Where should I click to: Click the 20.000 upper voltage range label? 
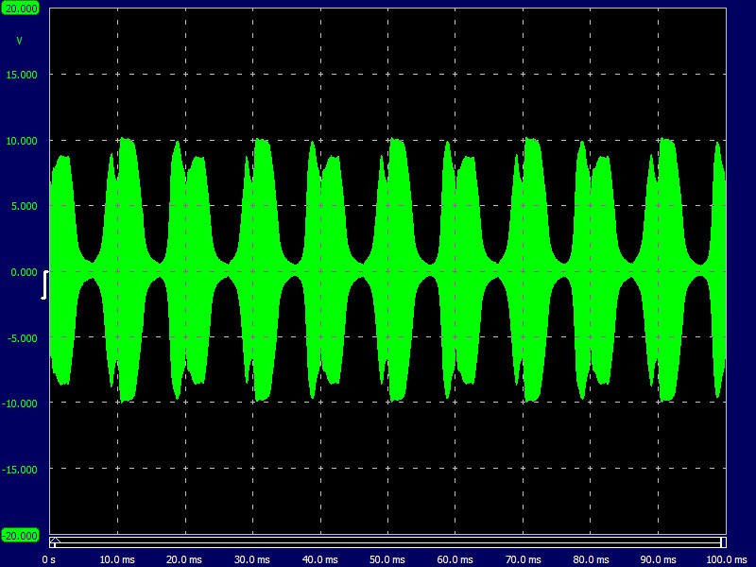pos(20,9)
